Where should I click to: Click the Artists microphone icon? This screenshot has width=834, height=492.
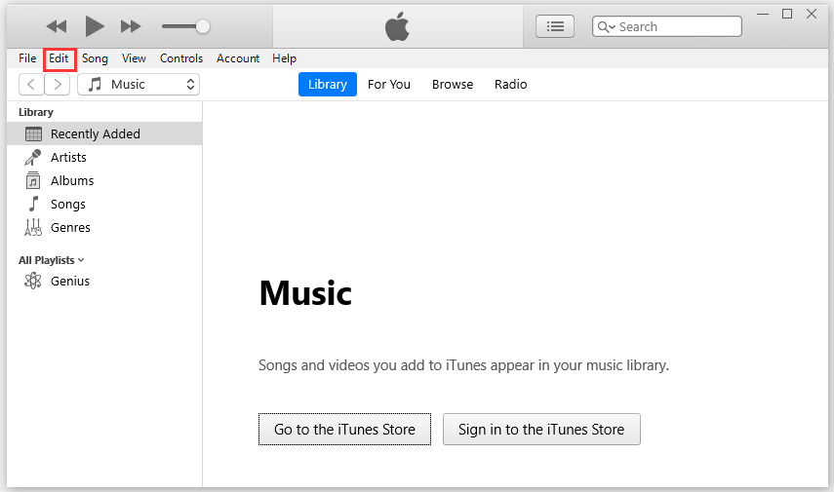tap(33, 157)
